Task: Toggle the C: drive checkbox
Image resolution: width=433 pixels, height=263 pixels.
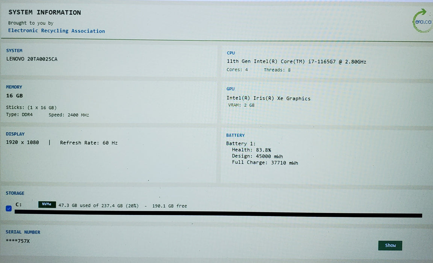Action: (x=9, y=208)
